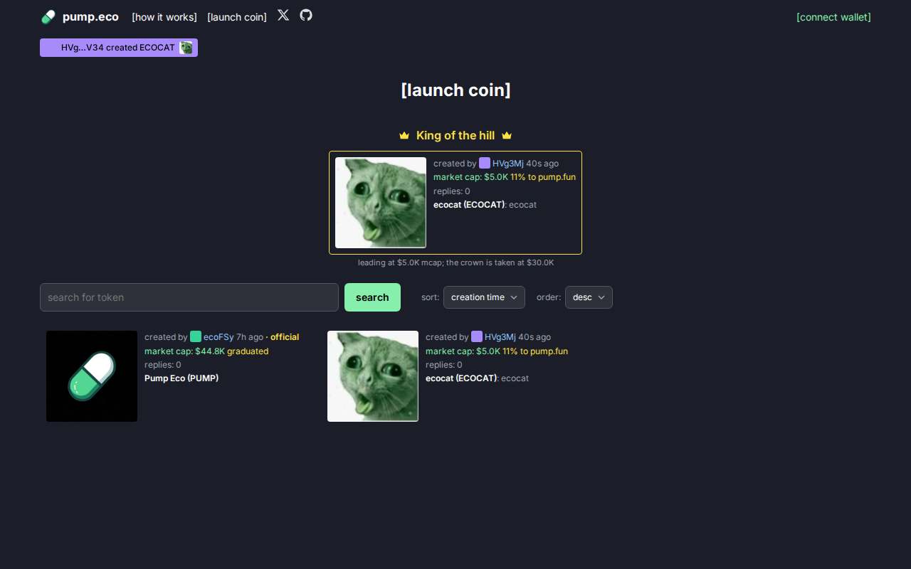The height and width of the screenshot is (569, 911).
Task: Click the connect wallet link
Action: pos(833,17)
